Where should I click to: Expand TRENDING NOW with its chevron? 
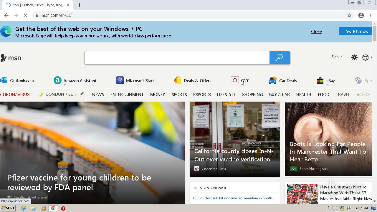(225, 188)
